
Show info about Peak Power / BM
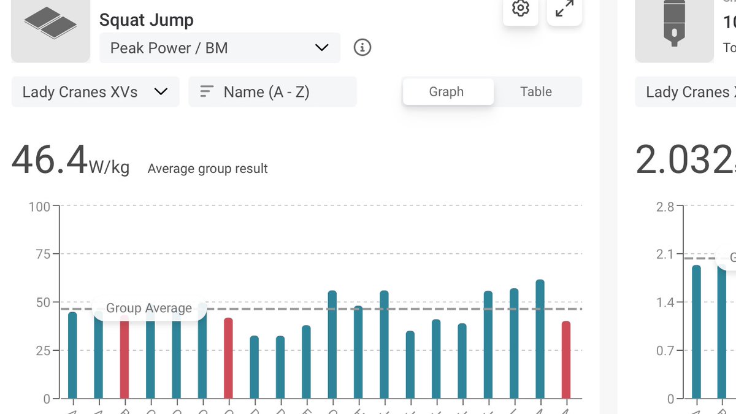pos(362,47)
